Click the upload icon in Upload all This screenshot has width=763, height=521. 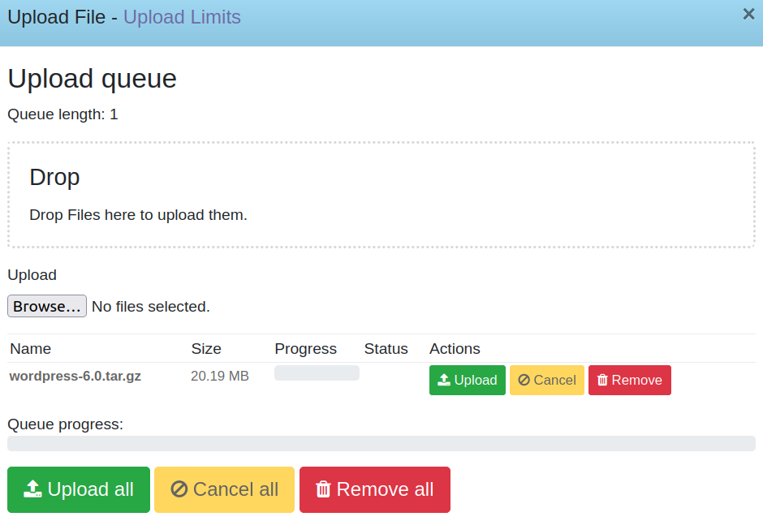coord(32,489)
